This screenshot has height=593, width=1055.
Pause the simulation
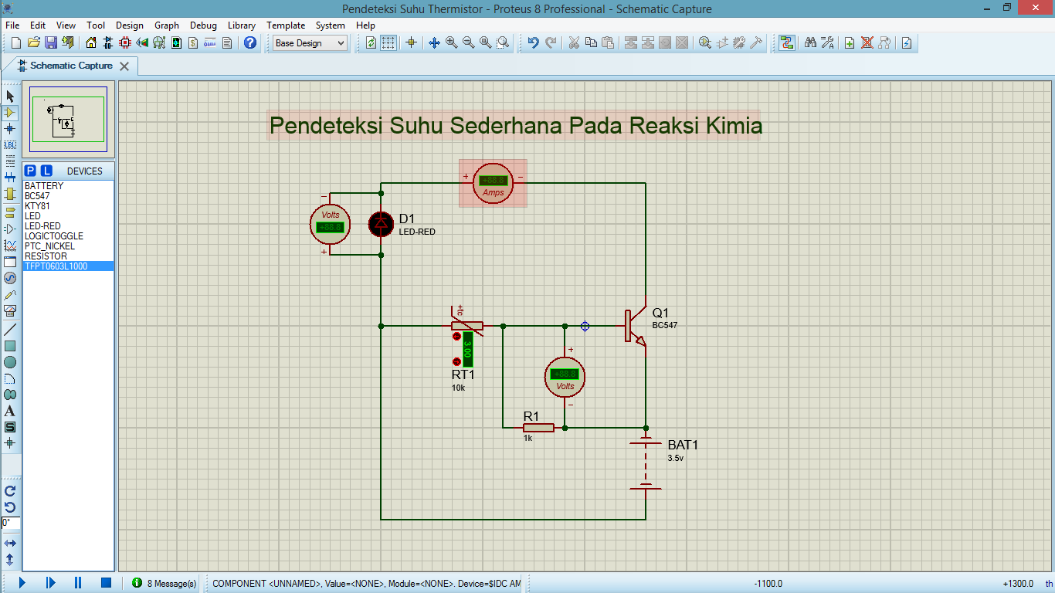(x=78, y=583)
